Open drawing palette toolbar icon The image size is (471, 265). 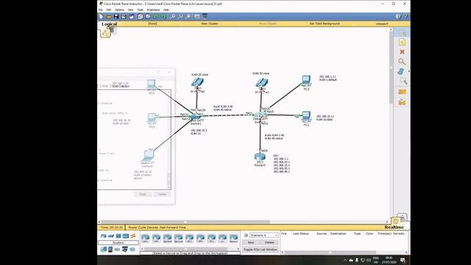click(196, 16)
